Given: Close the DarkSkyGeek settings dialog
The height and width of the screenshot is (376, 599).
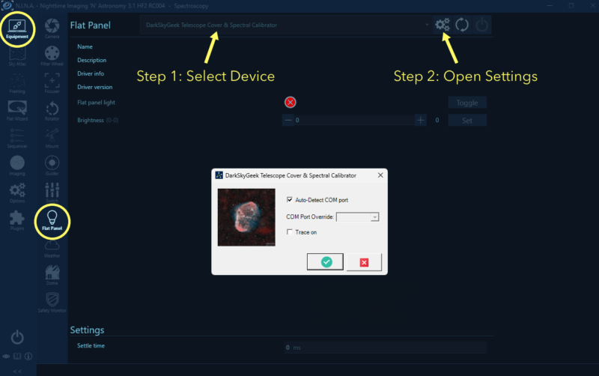Looking at the screenshot, I should (x=380, y=175).
